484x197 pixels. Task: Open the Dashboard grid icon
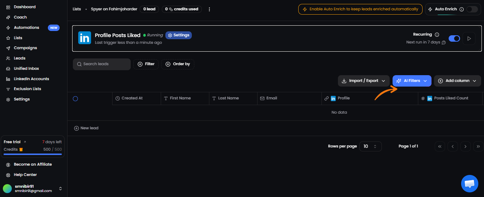tap(8, 7)
